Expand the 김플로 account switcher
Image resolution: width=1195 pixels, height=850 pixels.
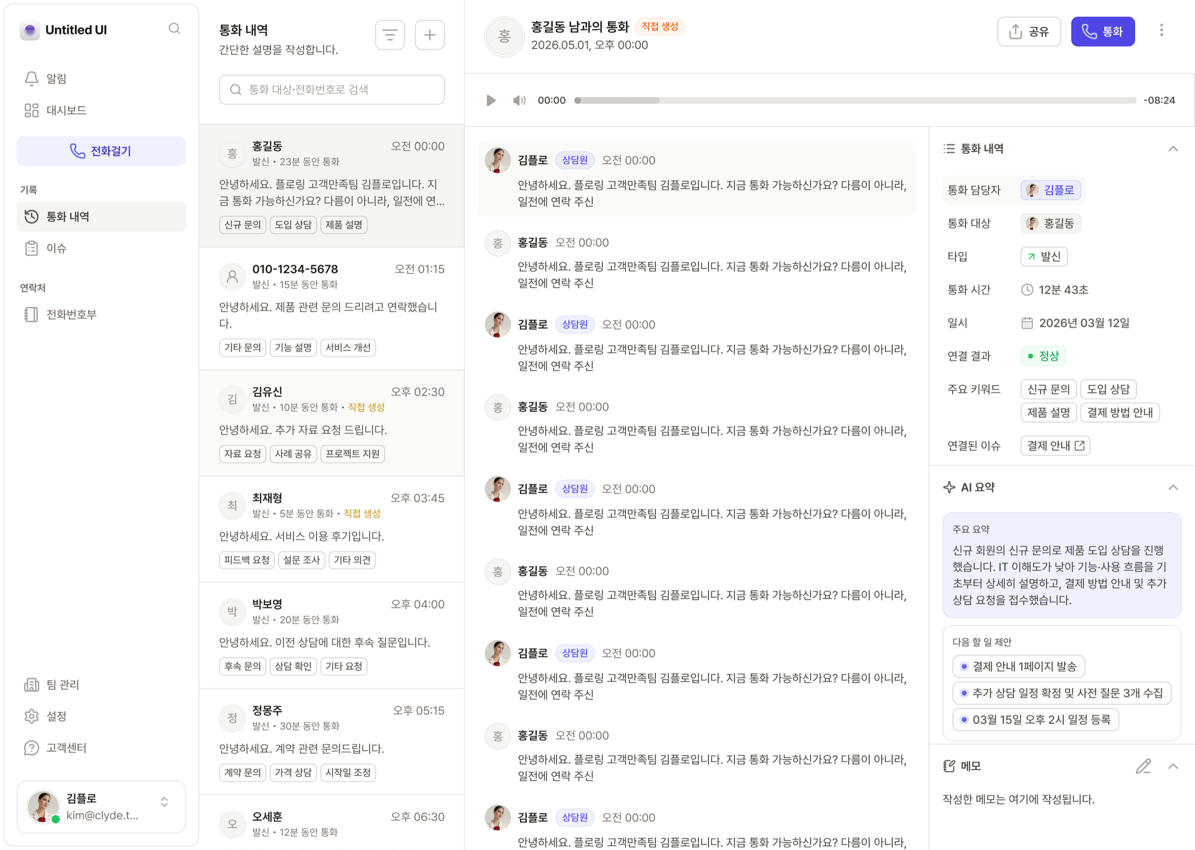point(164,802)
